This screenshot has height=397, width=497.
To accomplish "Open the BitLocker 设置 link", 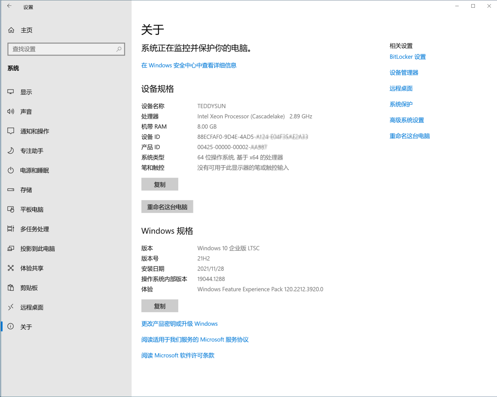I will pos(408,57).
